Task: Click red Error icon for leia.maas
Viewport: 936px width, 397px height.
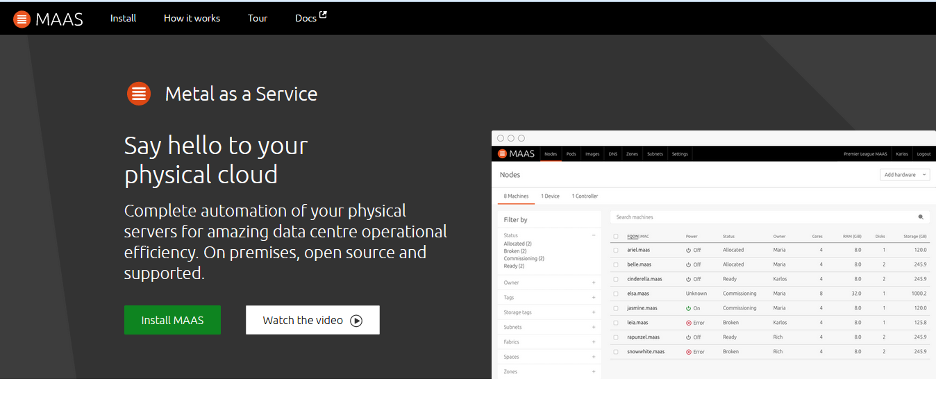Action: tap(688, 323)
